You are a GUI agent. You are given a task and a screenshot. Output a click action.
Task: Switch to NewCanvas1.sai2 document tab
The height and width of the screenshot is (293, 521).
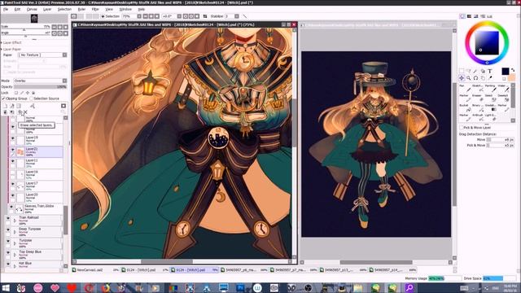[x=95, y=270]
